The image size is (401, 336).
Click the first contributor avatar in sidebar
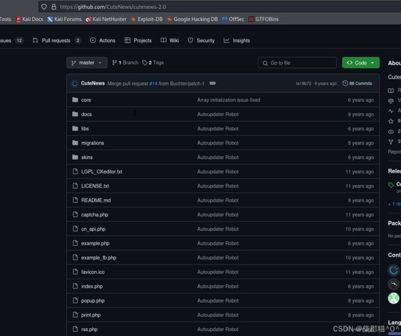(x=394, y=270)
